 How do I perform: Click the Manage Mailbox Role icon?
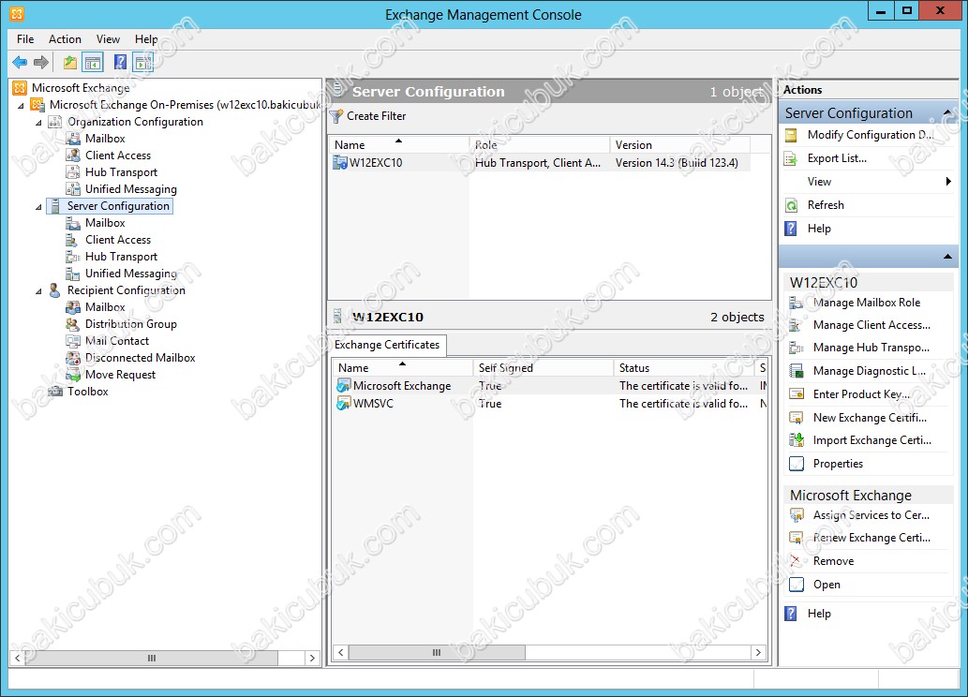click(797, 303)
